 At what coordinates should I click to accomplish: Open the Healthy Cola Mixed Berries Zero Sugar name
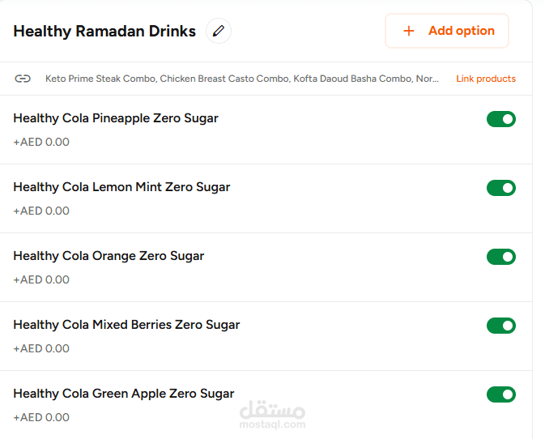(126, 325)
